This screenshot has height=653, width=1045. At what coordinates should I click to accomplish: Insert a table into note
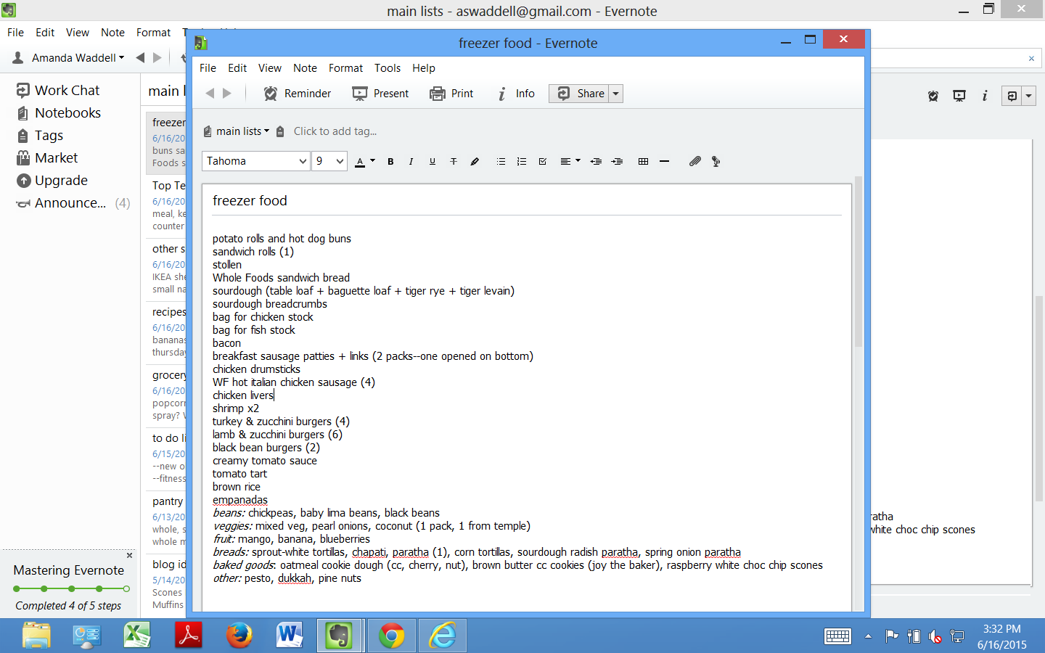(643, 161)
